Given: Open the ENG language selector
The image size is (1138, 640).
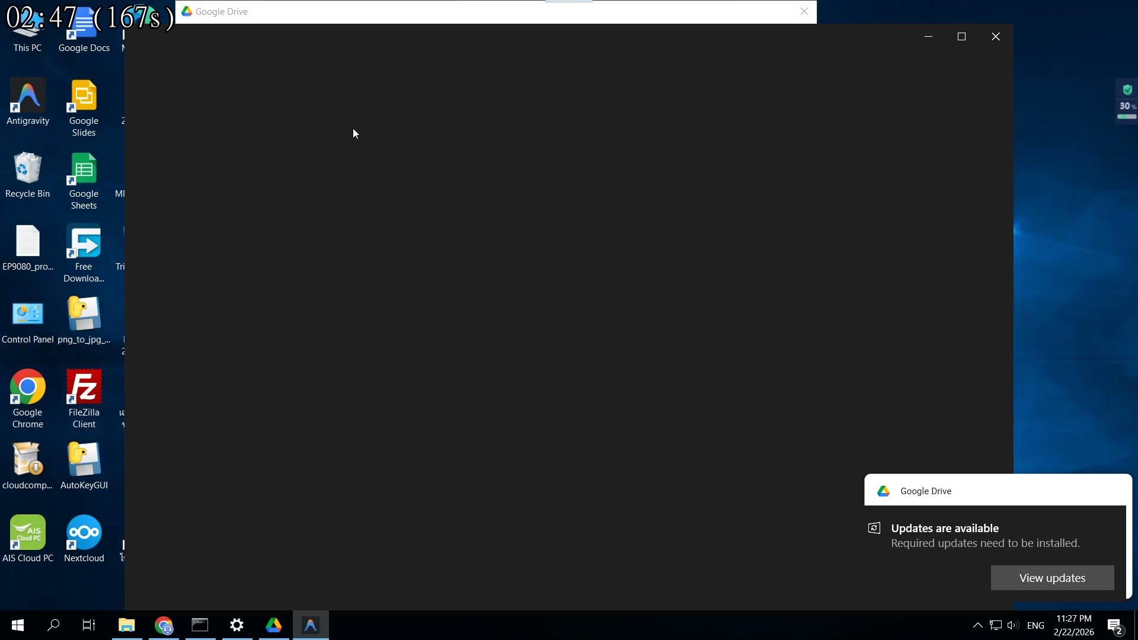Looking at the screenshot, I should coord(1036,625).
